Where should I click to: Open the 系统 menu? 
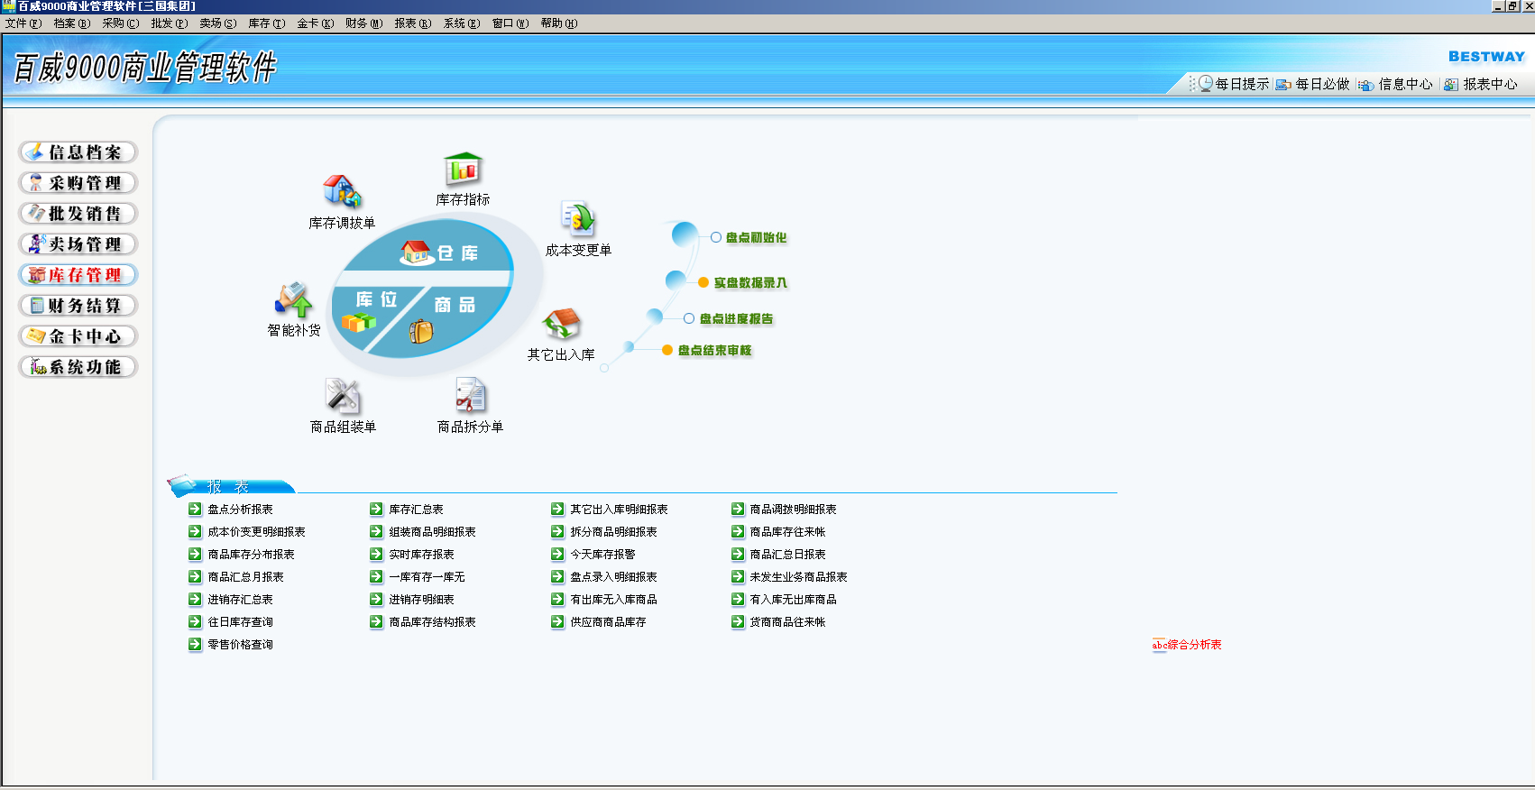click(462, 23)
